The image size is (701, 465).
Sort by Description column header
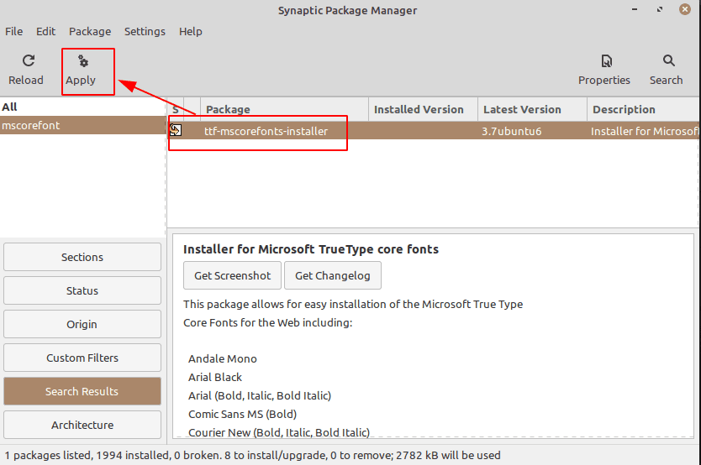tap(643, 109)
